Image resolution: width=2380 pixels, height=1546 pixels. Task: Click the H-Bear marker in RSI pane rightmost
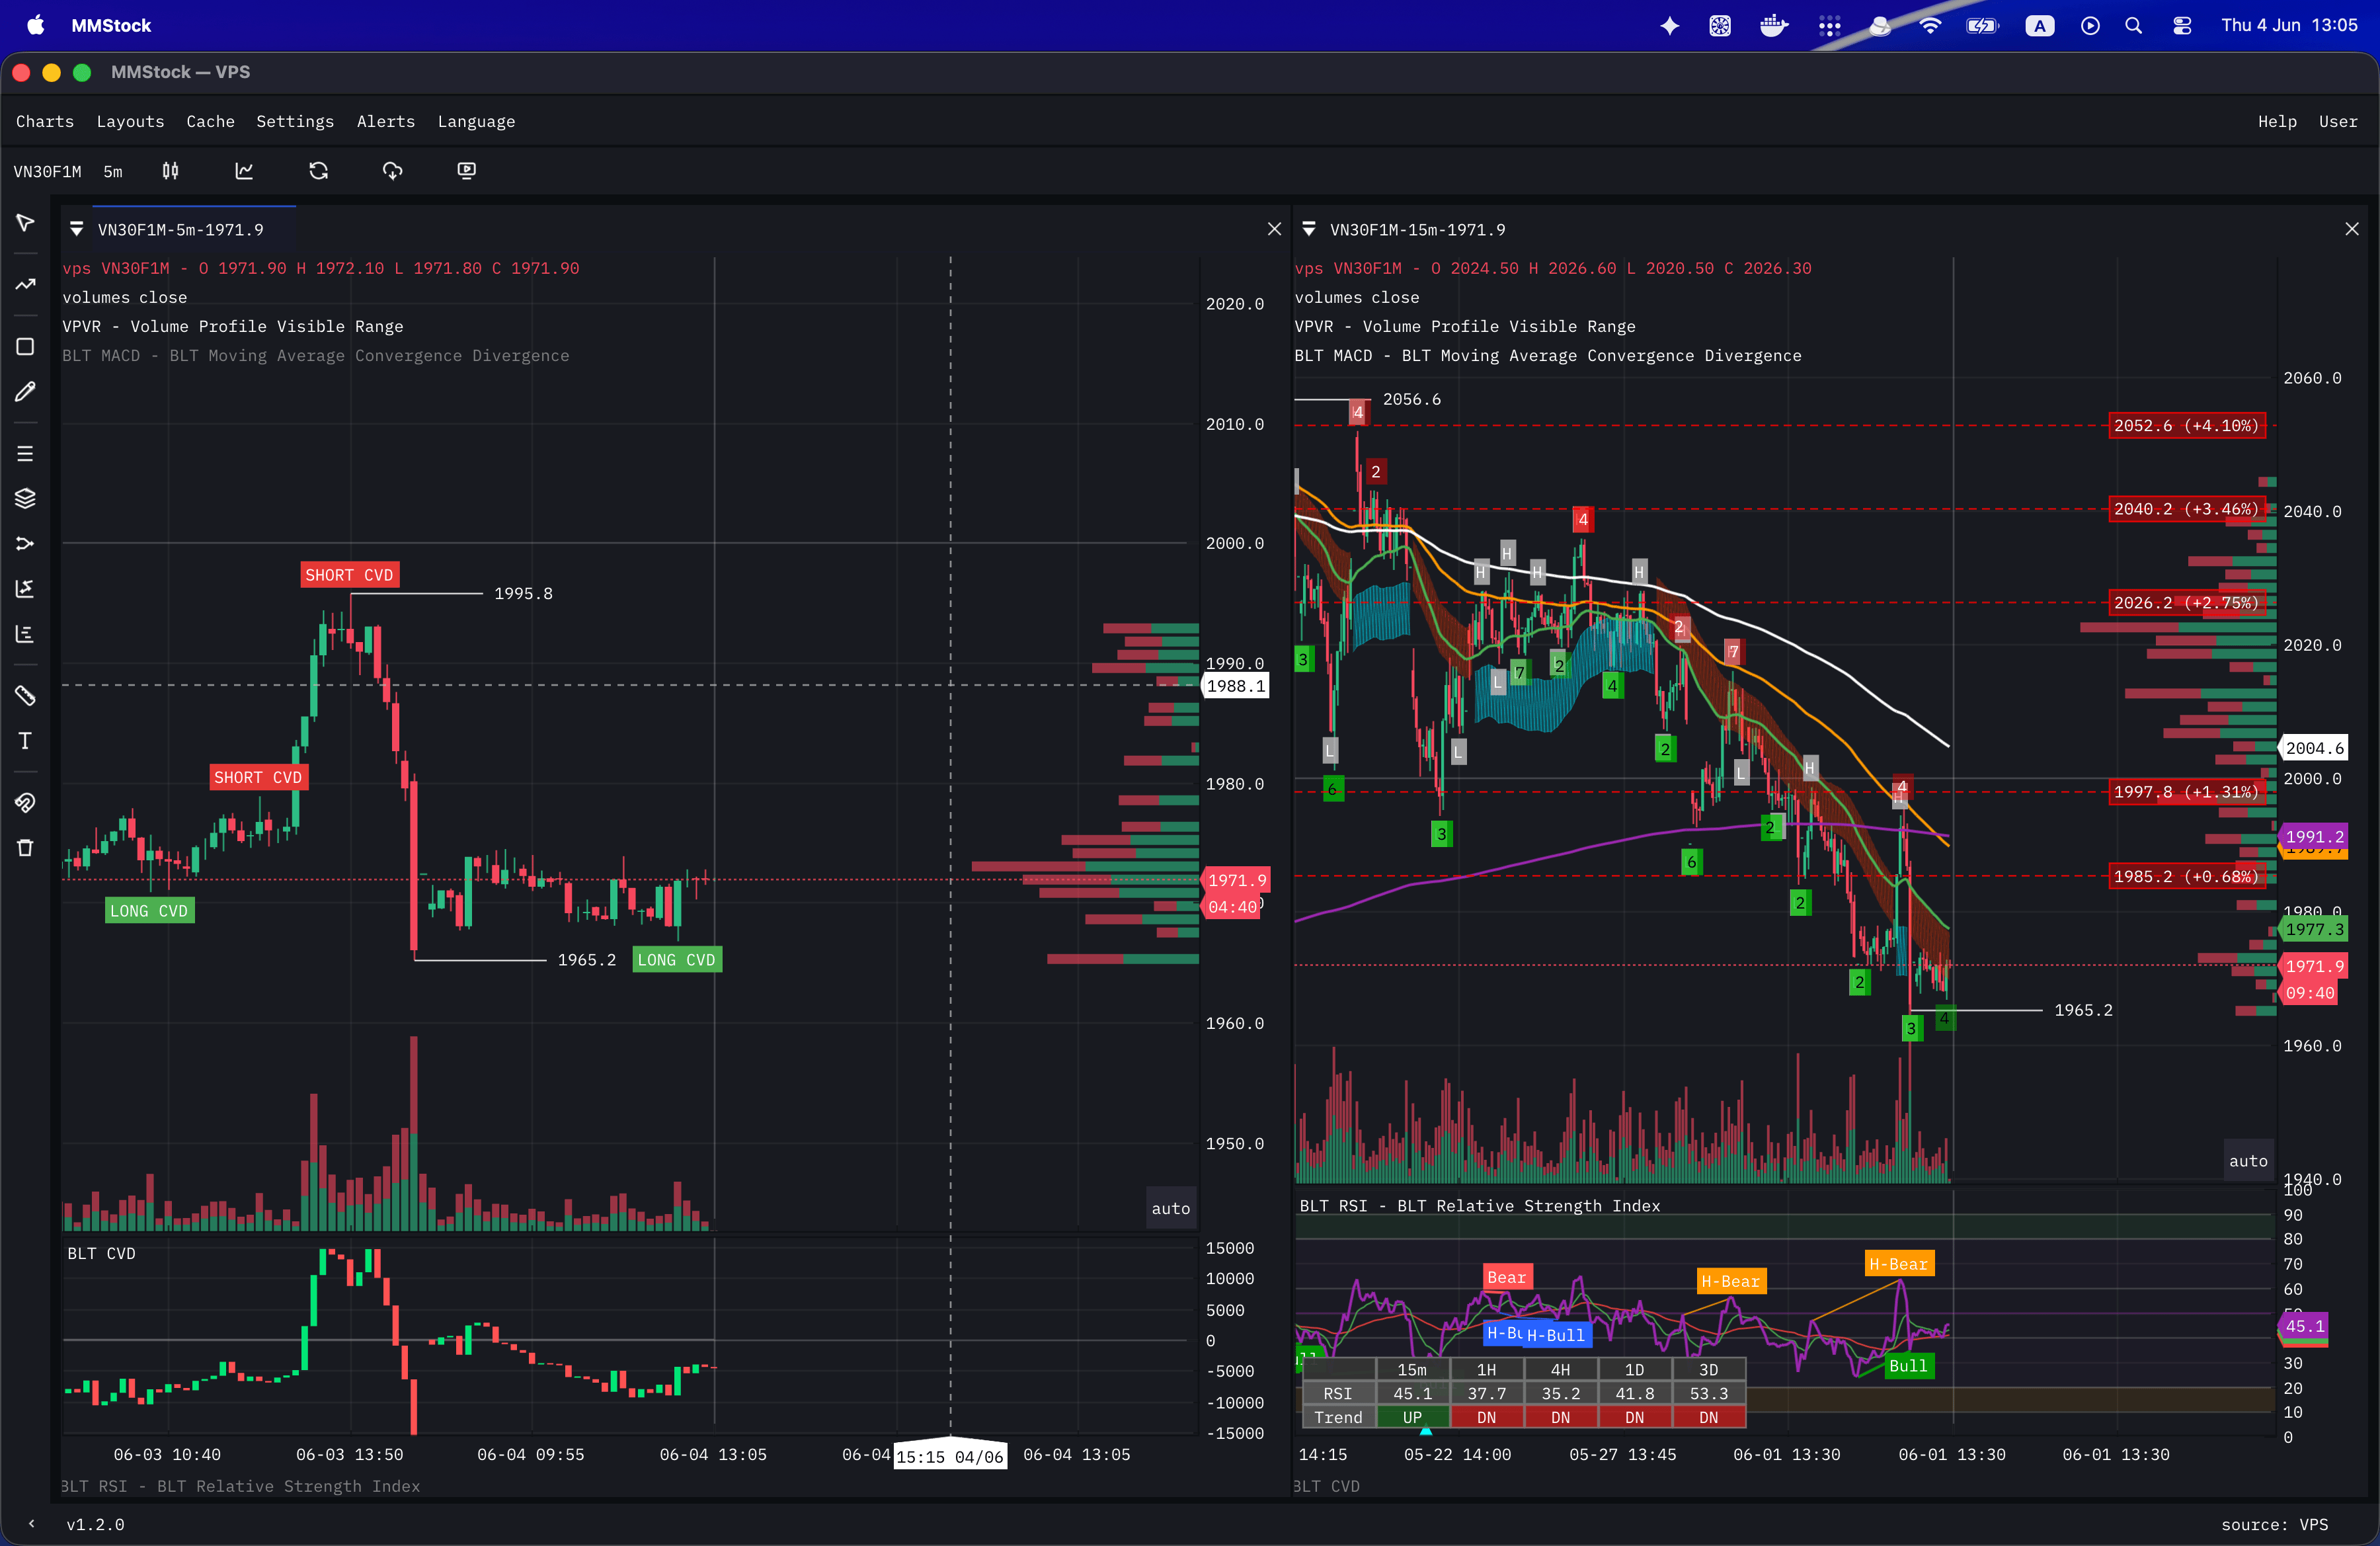pyautogui.click(x=1899, y=1265)
